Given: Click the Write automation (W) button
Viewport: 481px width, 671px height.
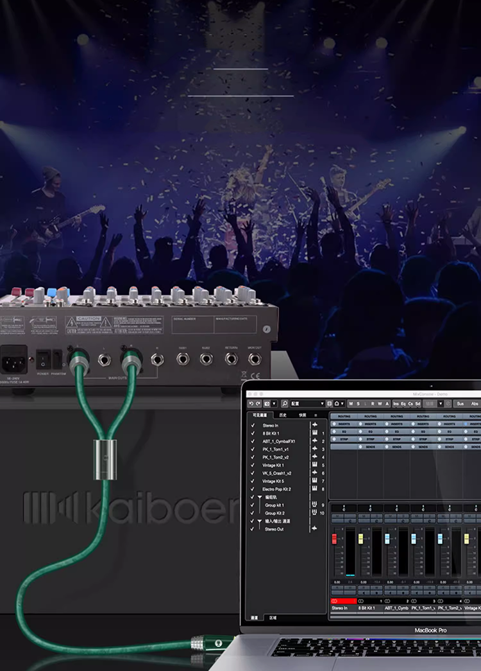Looking at the screenshot, I should [x=379, y=404].
